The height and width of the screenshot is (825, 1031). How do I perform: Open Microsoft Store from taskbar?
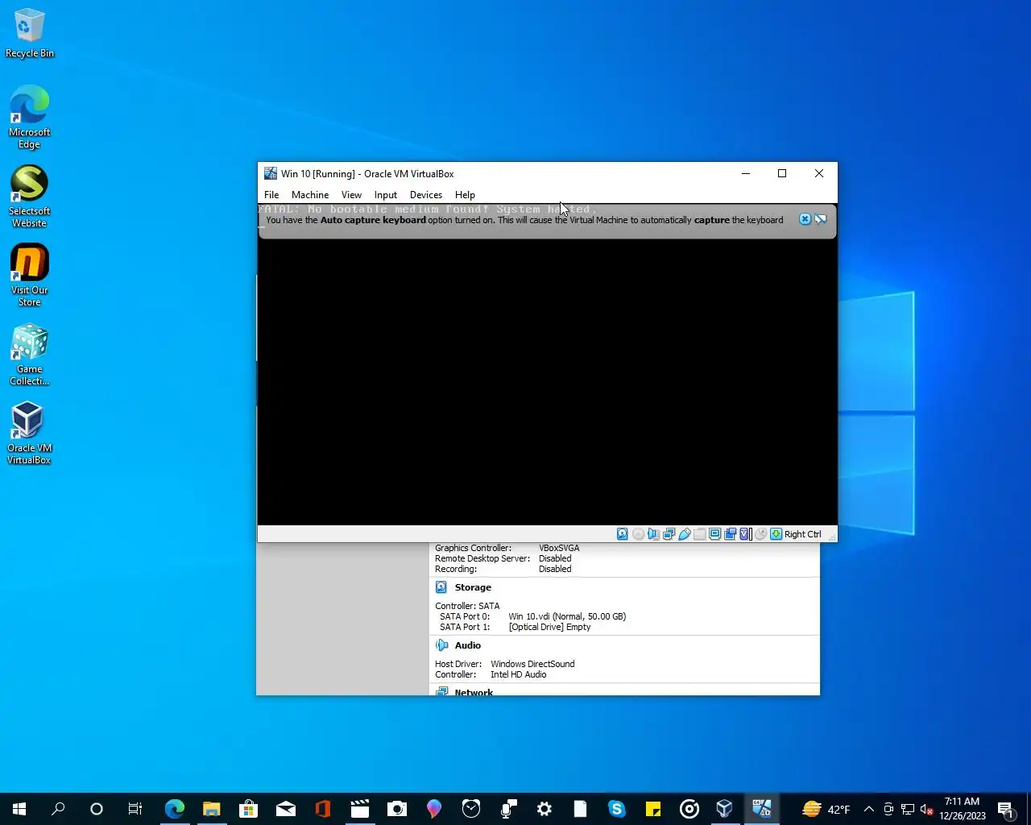pyautogui.click(x=249, y=809)
